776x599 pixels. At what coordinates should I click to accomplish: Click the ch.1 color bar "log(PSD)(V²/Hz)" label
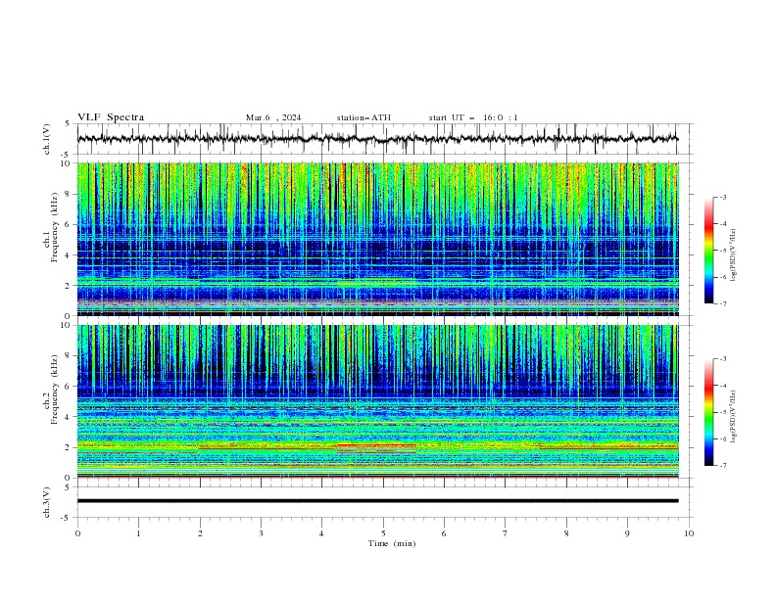tap(734, 255)
